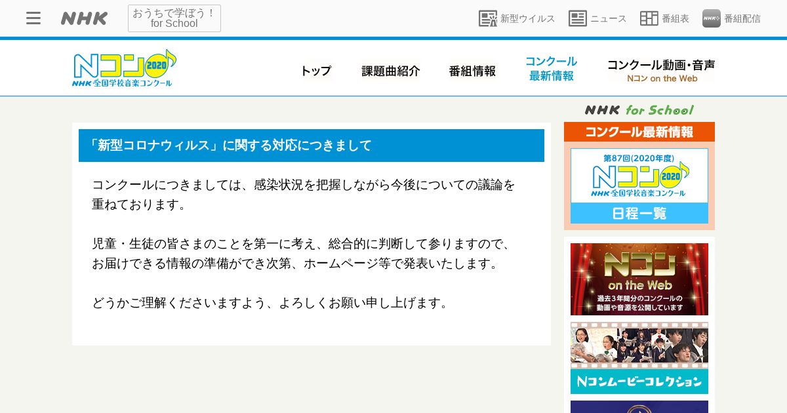The image size is (787, 413).
Task: Click the sentence どうかご理解くださいますよう
Action: tap(272, 303)
